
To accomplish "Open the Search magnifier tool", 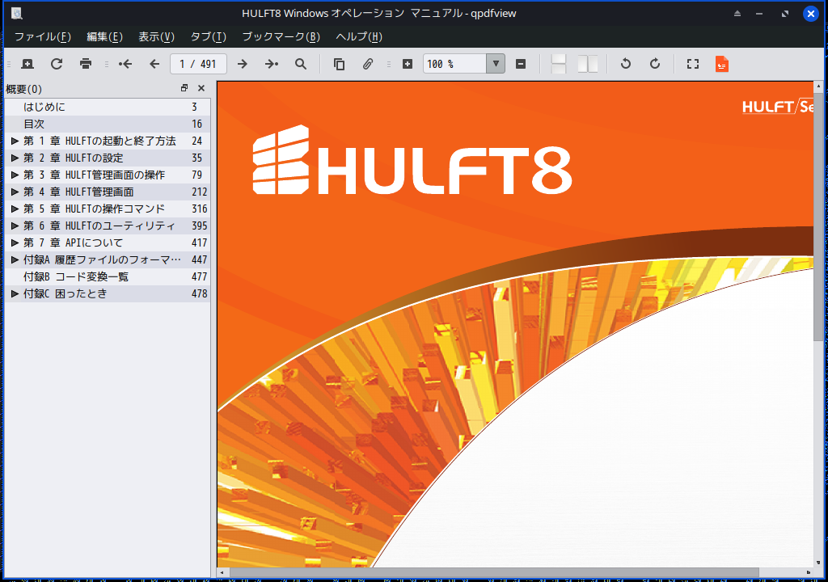I will tap(301, 64).
